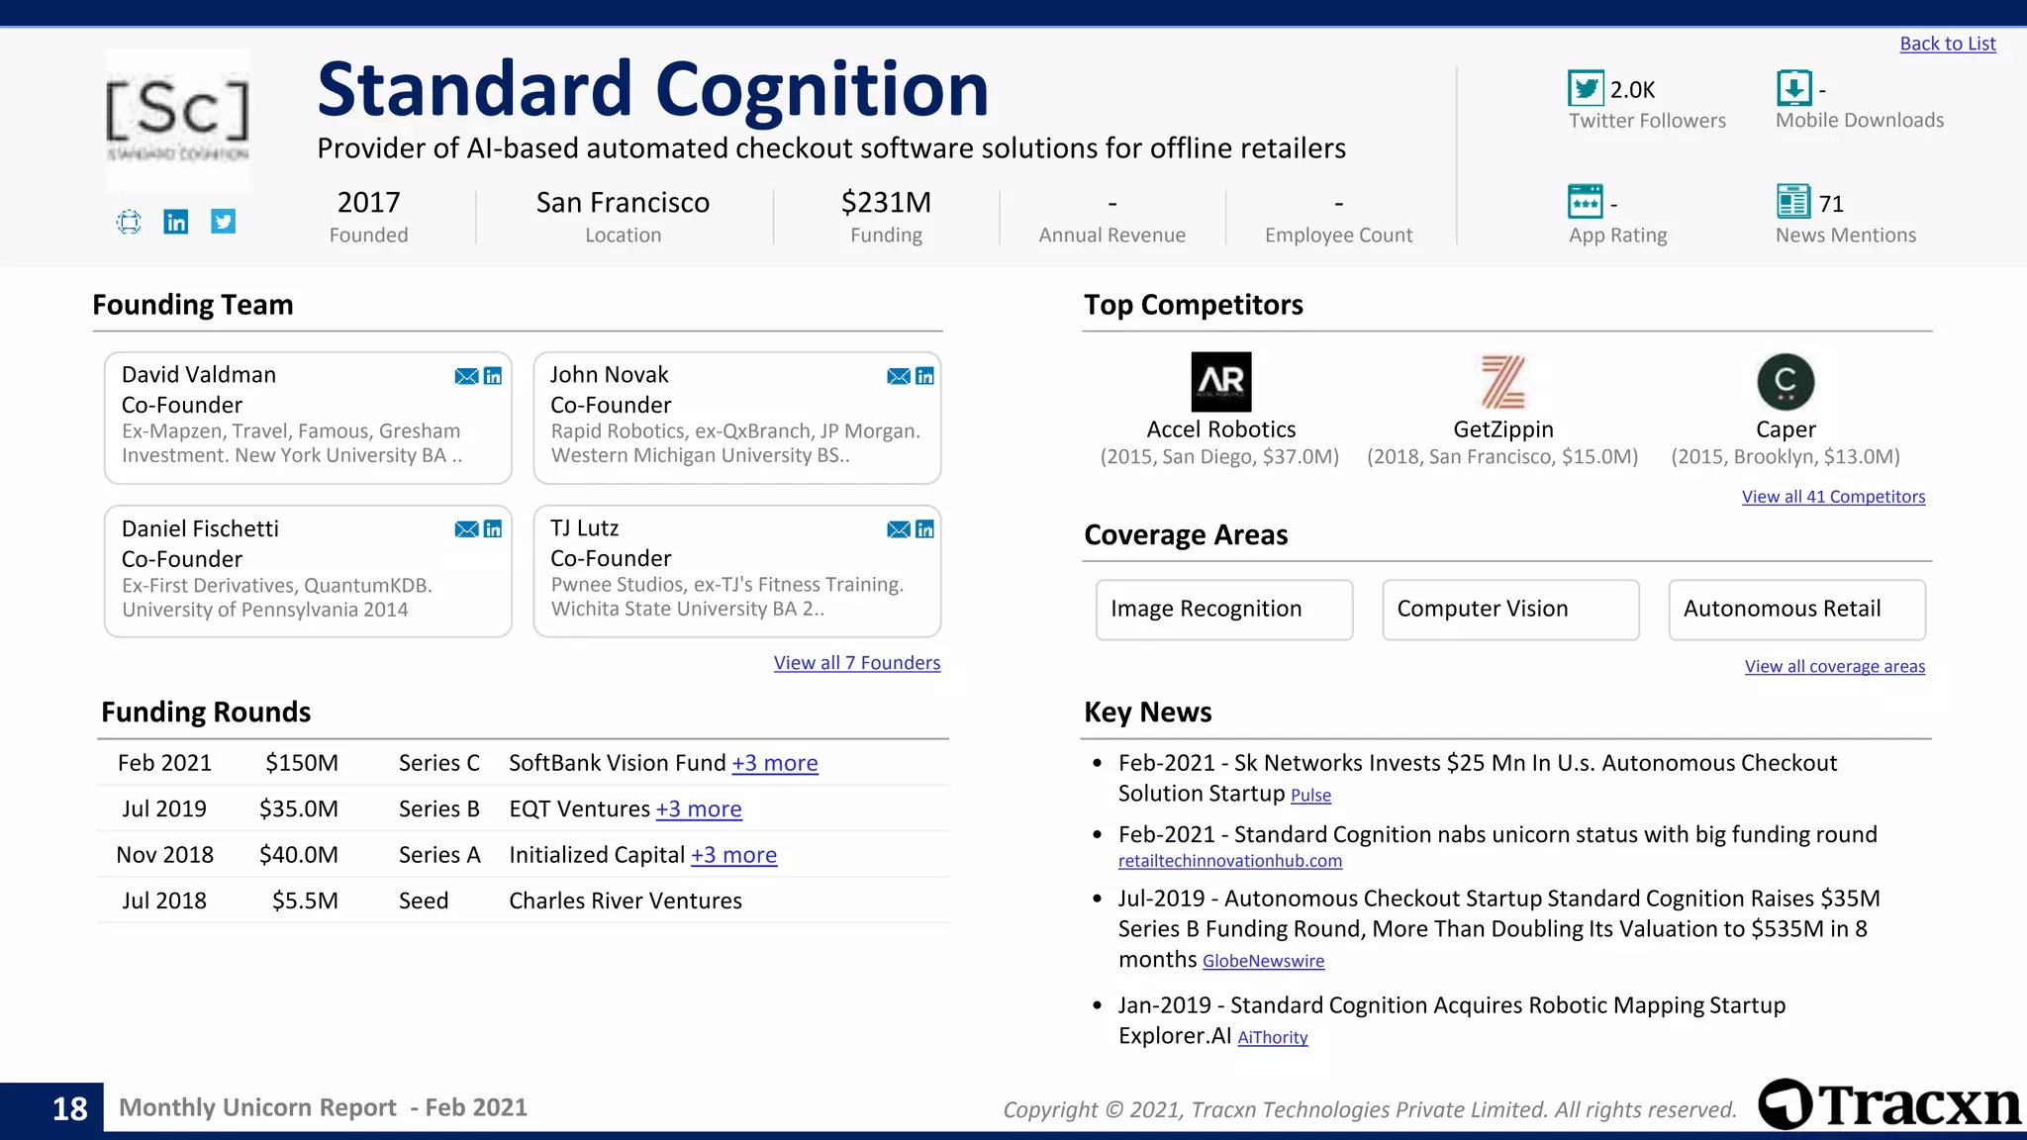Click Charles River Ventures investor name
Viewport: 2027px width, 1140px height.
click(626, 901)
